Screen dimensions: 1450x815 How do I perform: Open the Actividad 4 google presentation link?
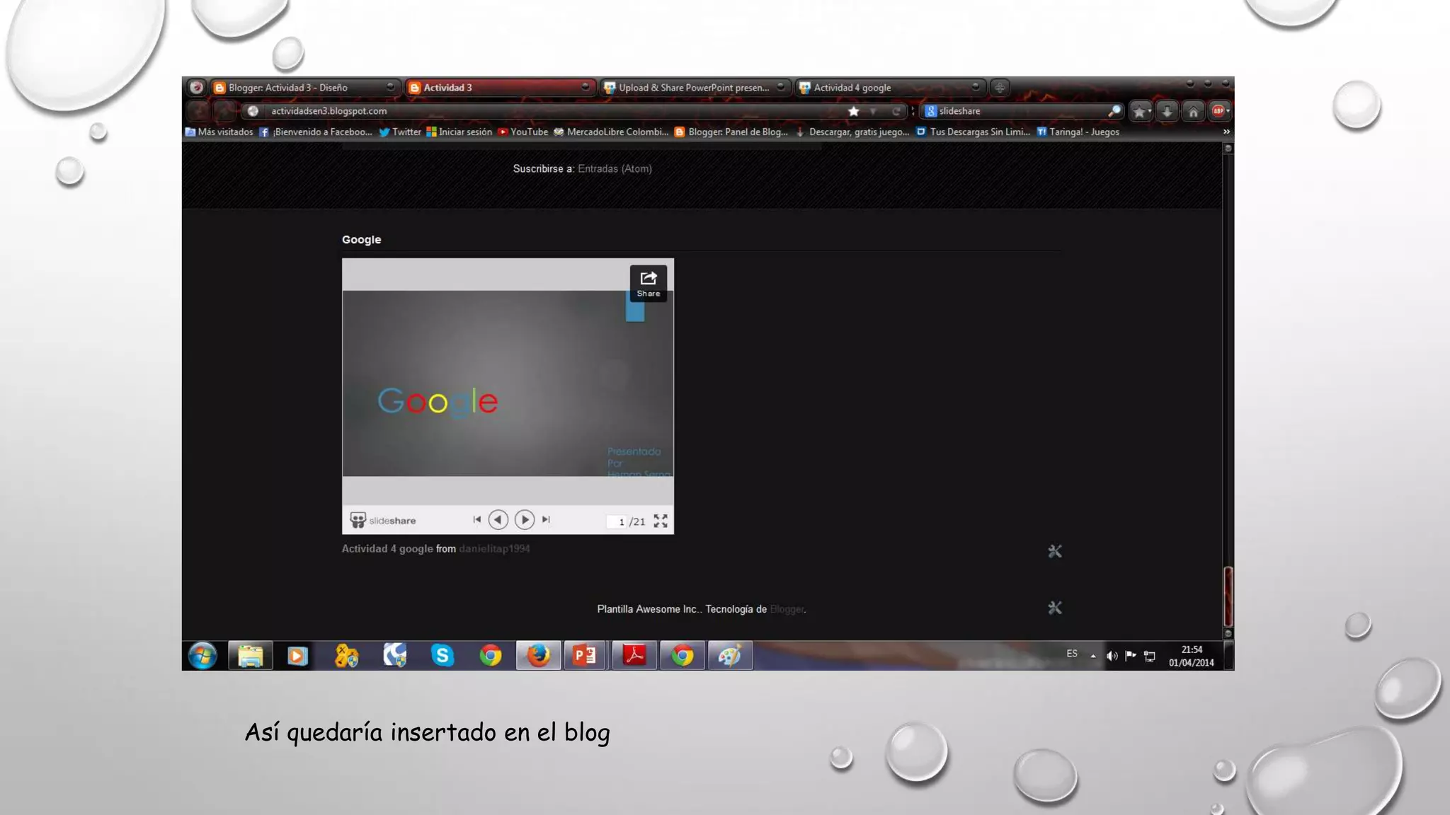387,549
